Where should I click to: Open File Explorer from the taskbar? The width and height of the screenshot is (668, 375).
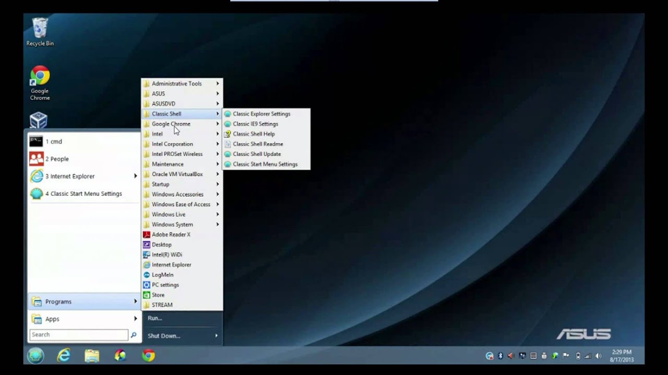click(x=92, y=355)
